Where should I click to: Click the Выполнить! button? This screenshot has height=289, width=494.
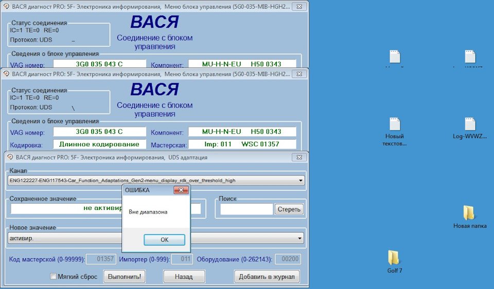point(125,277)
